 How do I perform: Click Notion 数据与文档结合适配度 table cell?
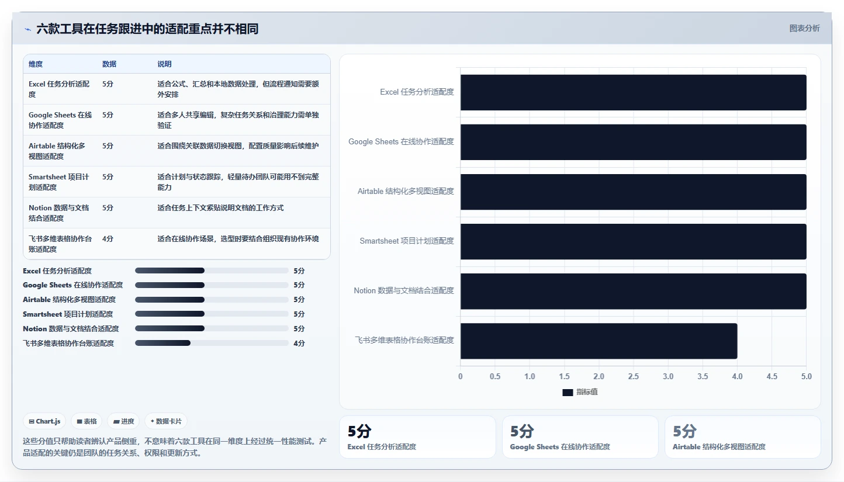click(x=59, y=213)
